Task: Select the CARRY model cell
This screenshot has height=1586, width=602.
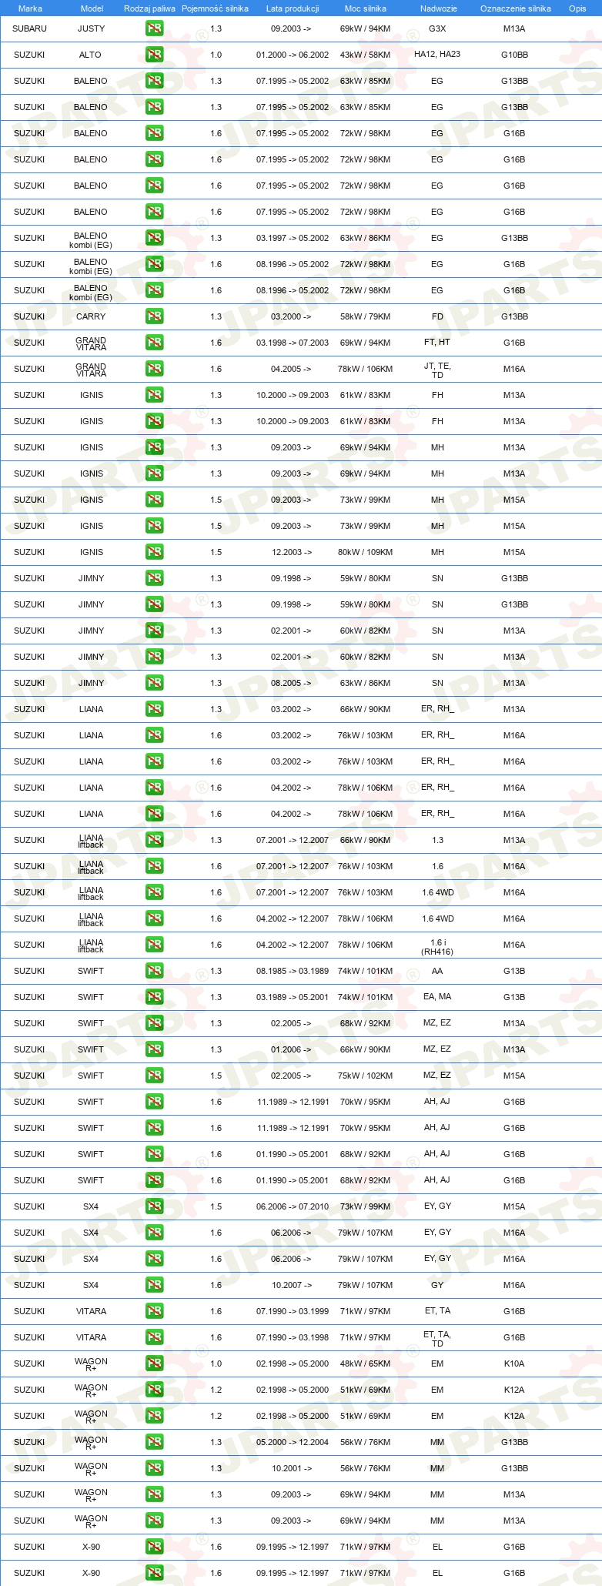Action: (91, 316)
